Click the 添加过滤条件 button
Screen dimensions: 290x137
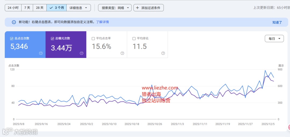click(148, 8)
